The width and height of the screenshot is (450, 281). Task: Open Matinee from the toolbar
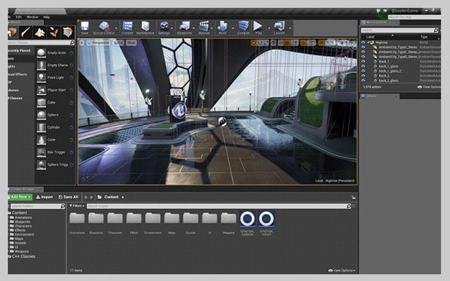pyautogui.click(x=204, y=28)
